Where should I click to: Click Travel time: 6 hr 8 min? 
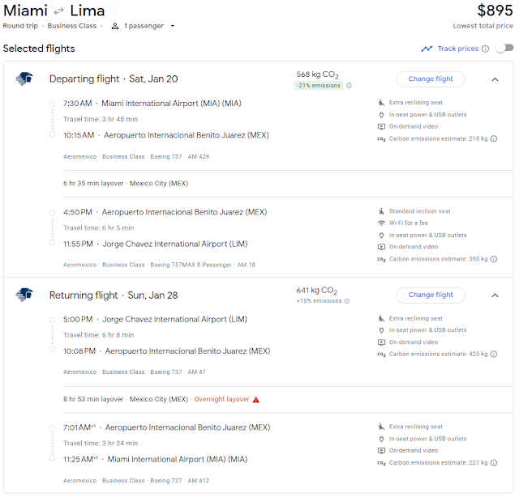click(x=99, y=335)
